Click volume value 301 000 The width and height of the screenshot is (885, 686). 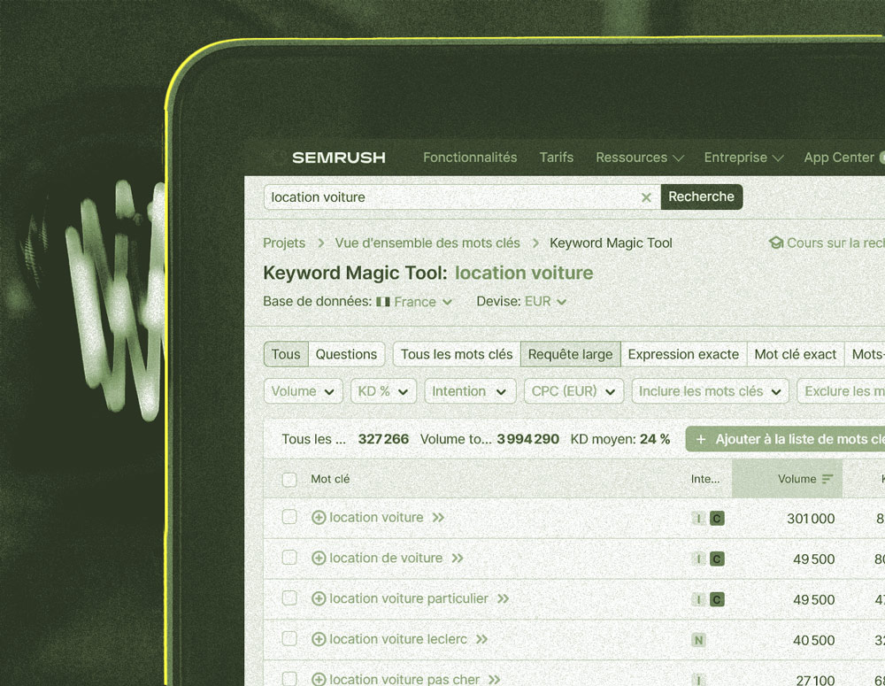[x=811, y=519]
